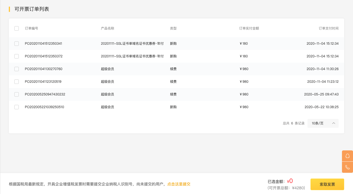This screenshot has width=353, height=194.
Task: Select checkbox for order PO202005250947430232
Action: pyautogui.click(x=17, y=94)
